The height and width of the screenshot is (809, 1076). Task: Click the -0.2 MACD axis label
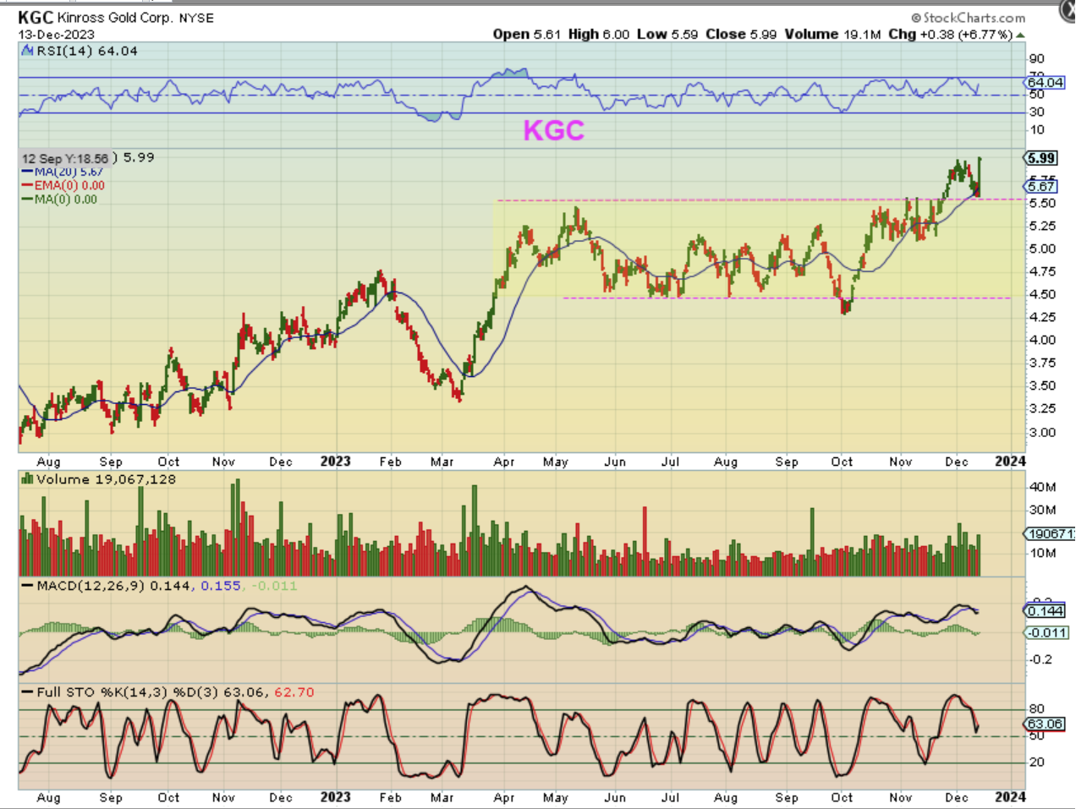(1041, 659)
